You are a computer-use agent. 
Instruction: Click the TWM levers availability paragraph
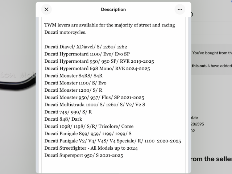pos(109,29)
